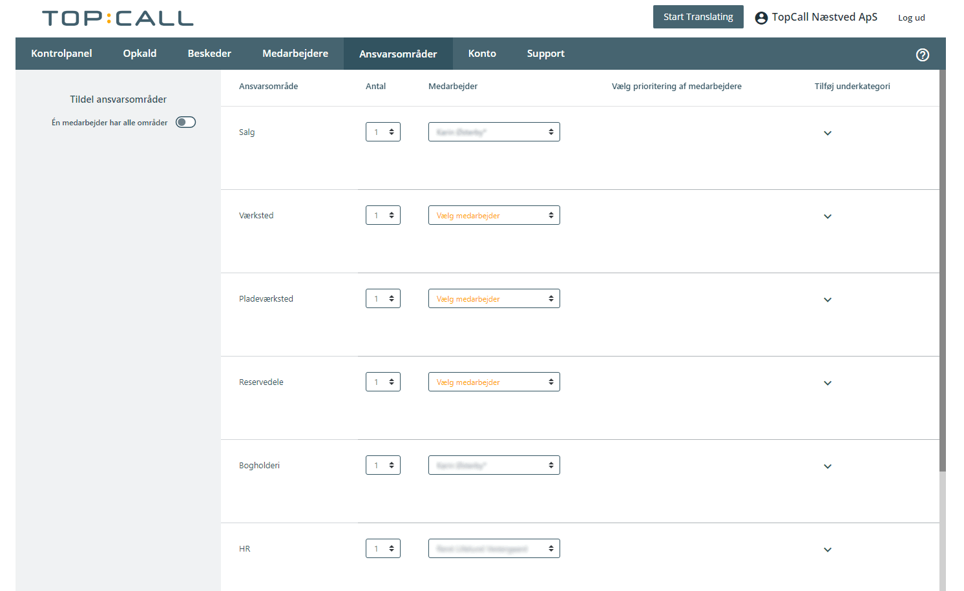Click the 'Vælg prioritering af medarbejdere' header

click(x=676, y=86)
